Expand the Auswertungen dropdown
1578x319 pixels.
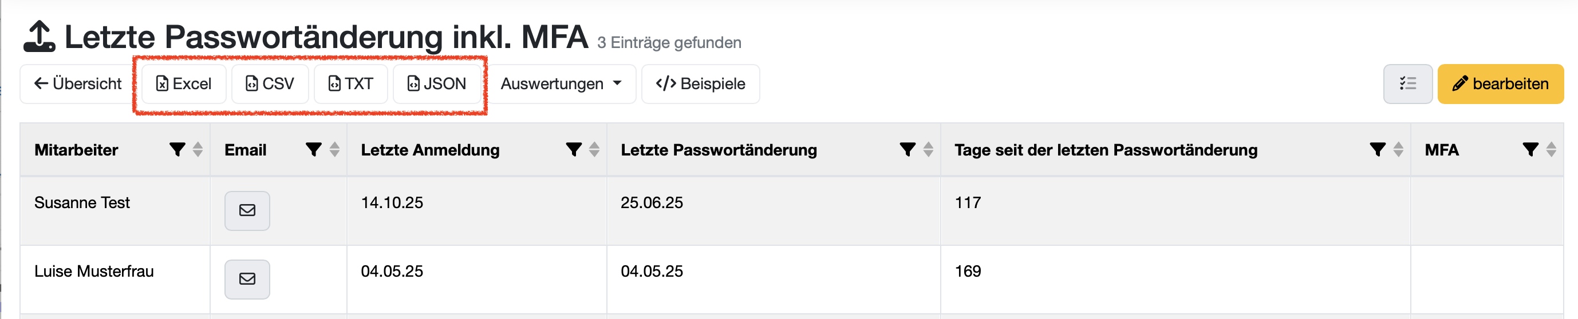(x=561, y=83)
